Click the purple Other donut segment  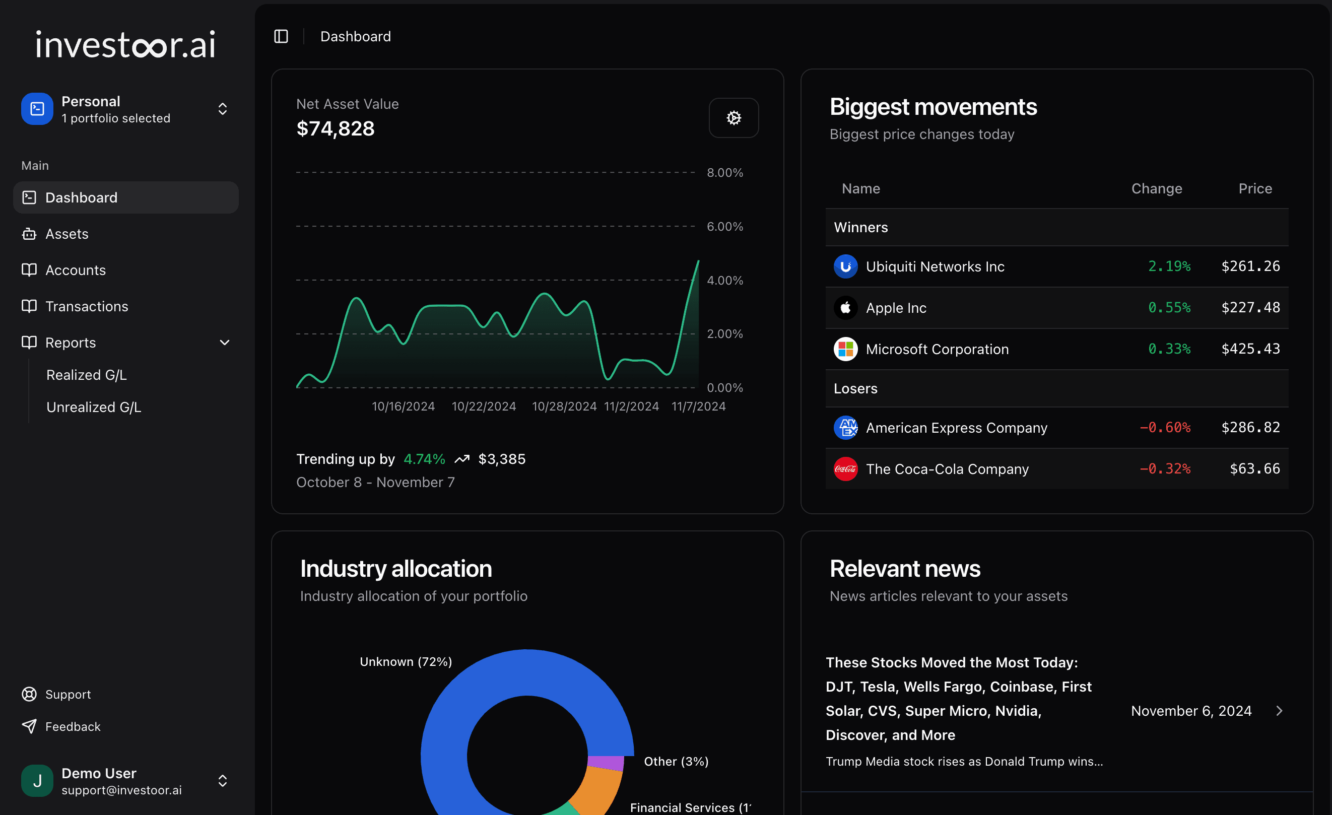point(606,763)
